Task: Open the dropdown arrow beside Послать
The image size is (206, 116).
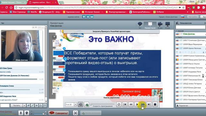Action: [x=24, y=105]
